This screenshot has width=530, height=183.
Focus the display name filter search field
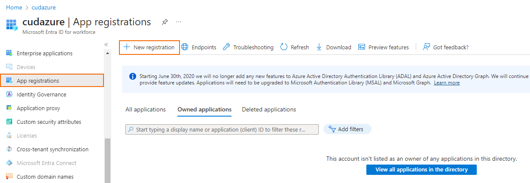click(222, 129)
